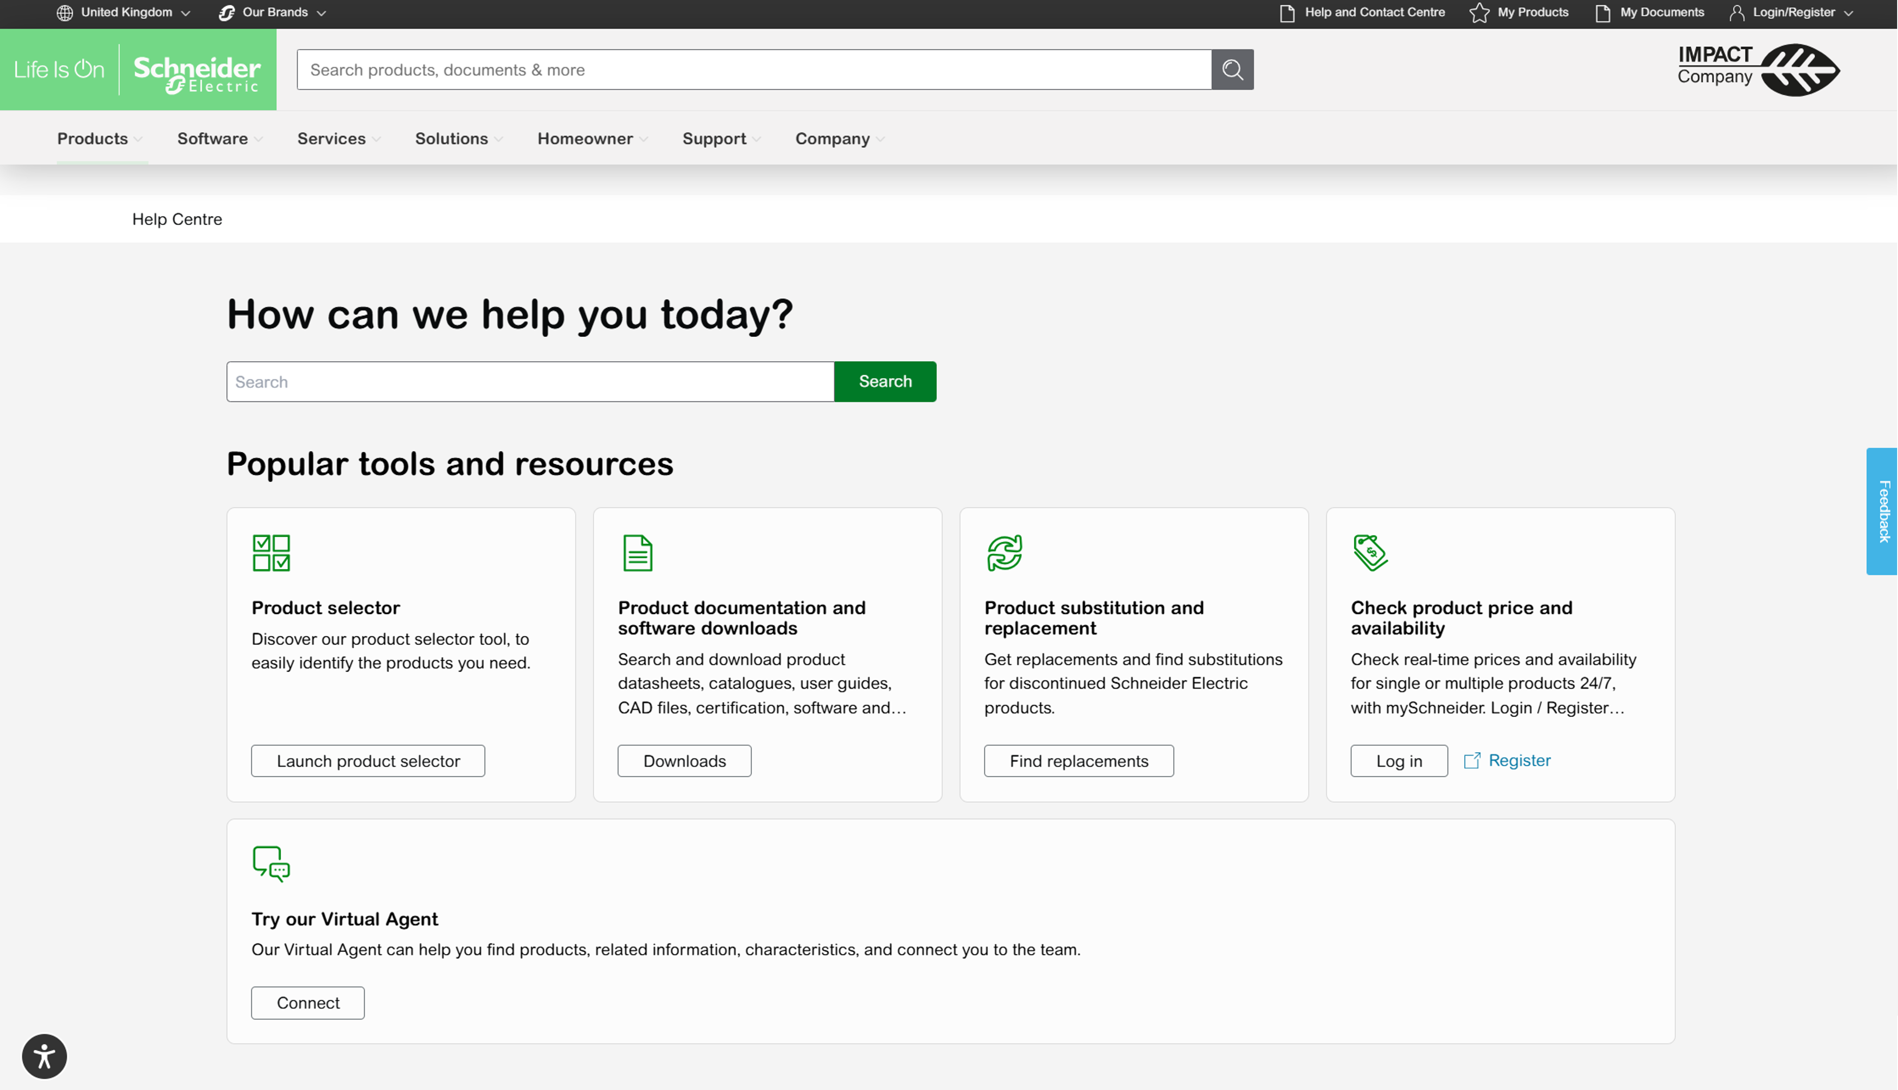Click the Connect button for Virtual Agent
The width and height of the screenshot is (1898, 1090).
[308, 1003]
